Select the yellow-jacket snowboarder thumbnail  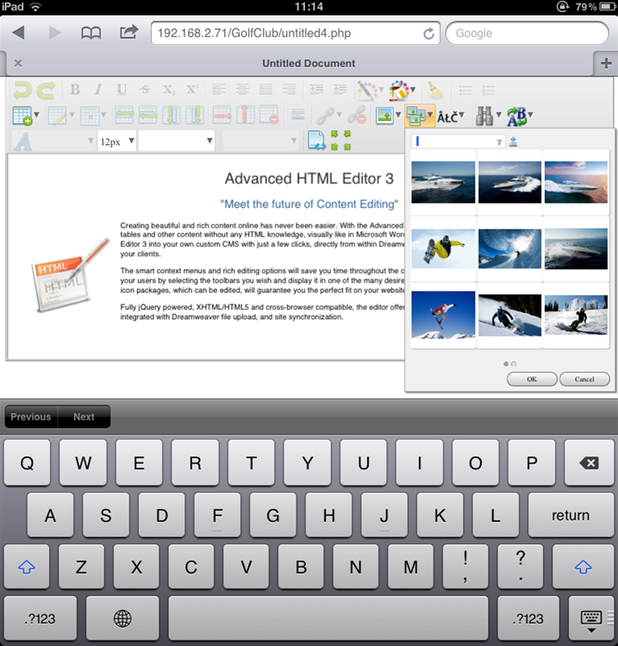coord(443,249)
